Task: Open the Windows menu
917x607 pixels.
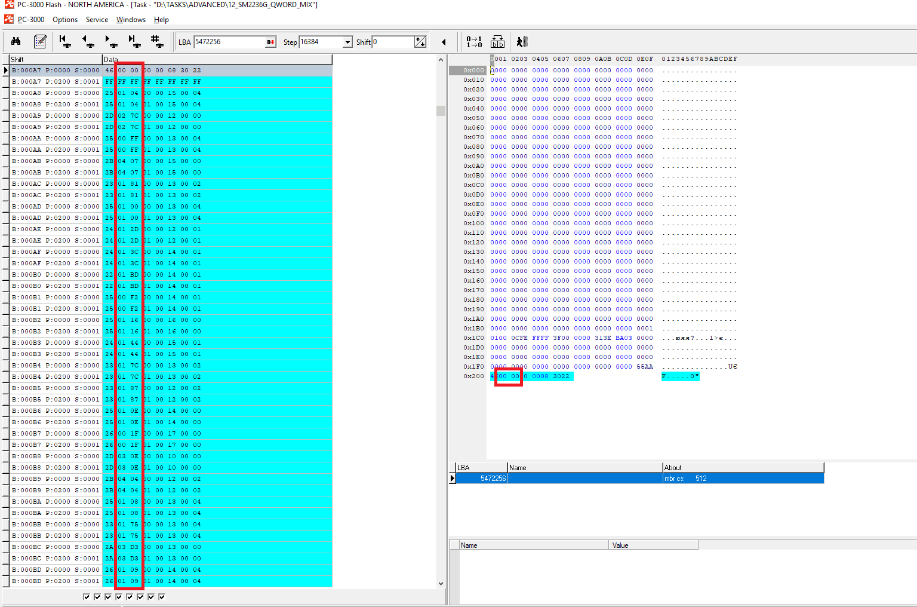Action: pos(131,20)
